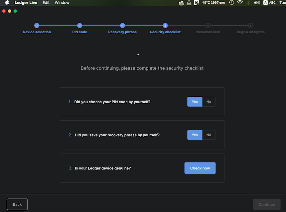286x212 pixels.
Task: Open the Apple menu
Action: [7, 3]
